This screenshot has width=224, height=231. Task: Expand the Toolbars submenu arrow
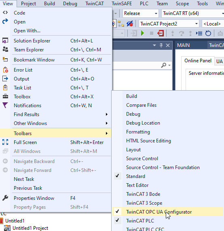pos(107,134)
